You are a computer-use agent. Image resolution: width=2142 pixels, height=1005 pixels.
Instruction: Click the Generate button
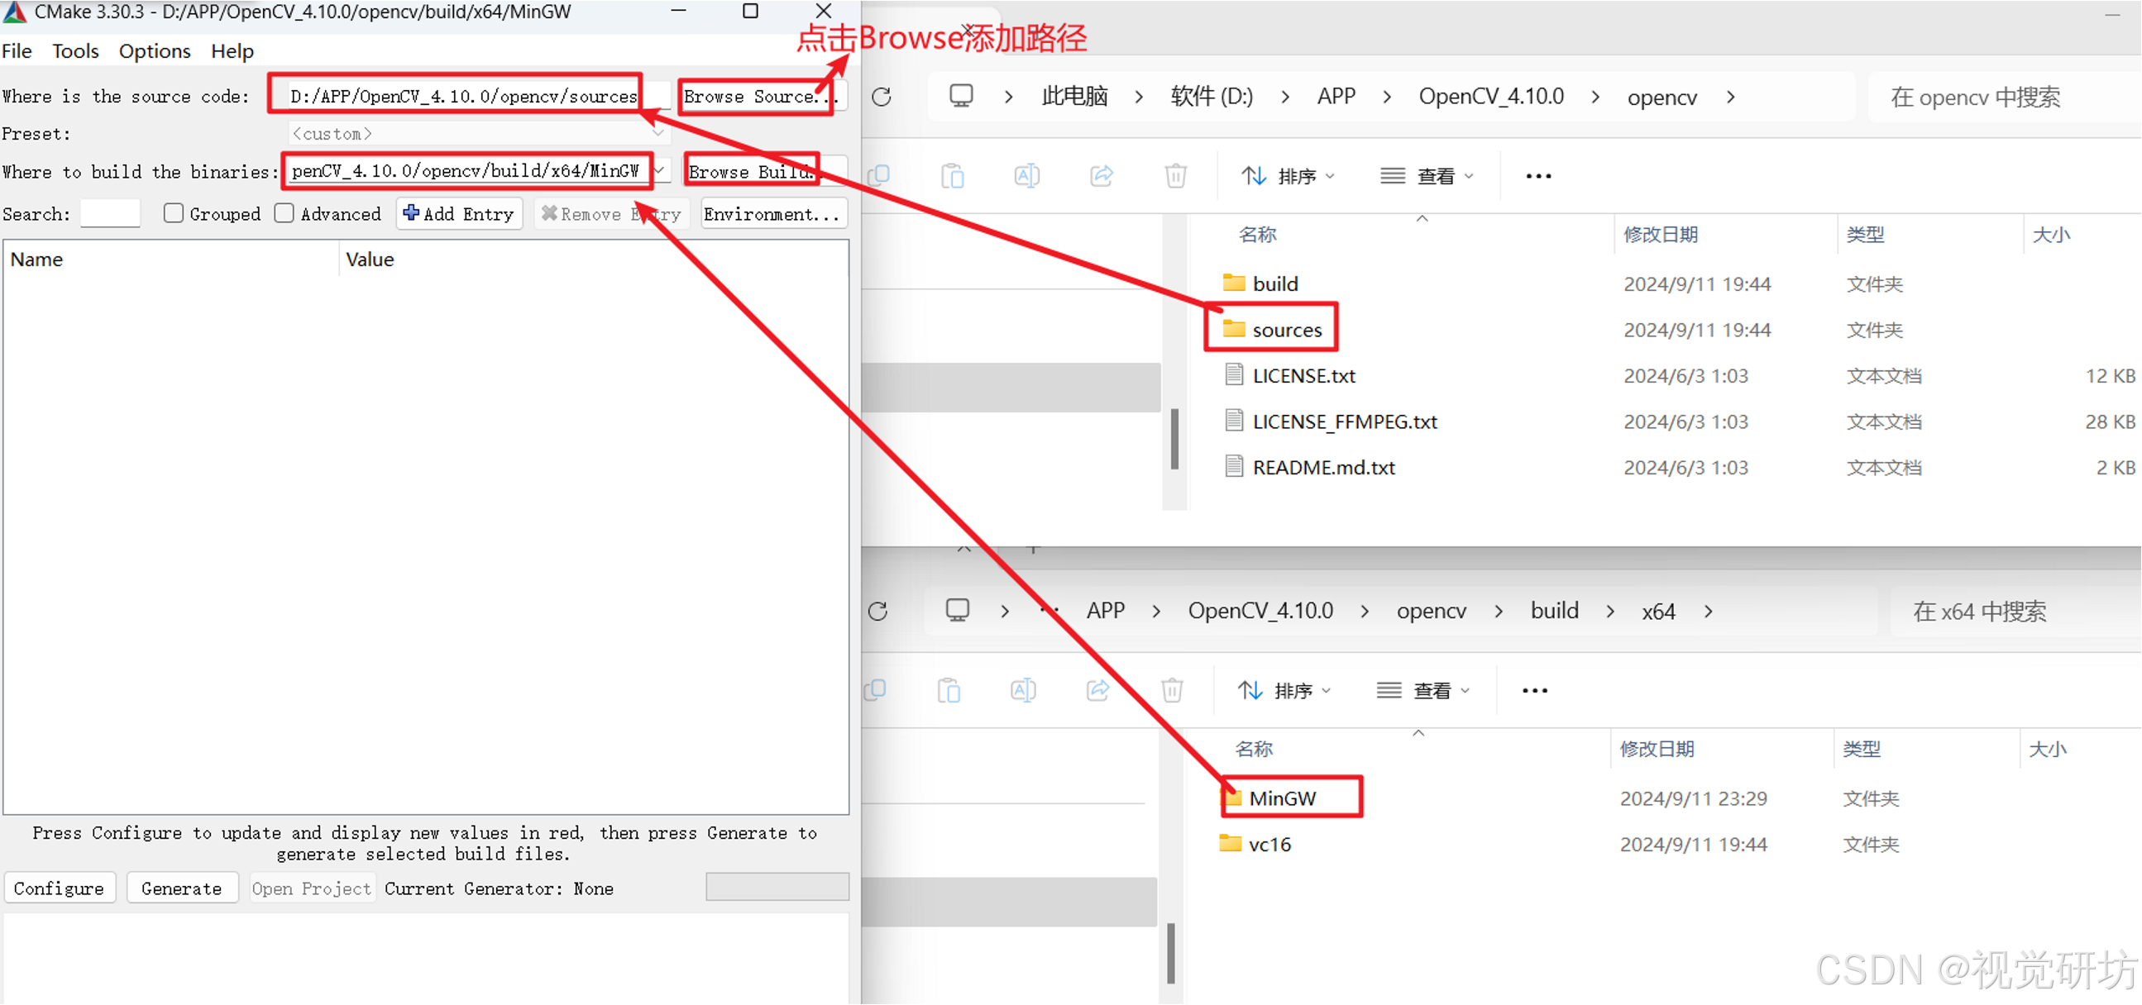182,888
